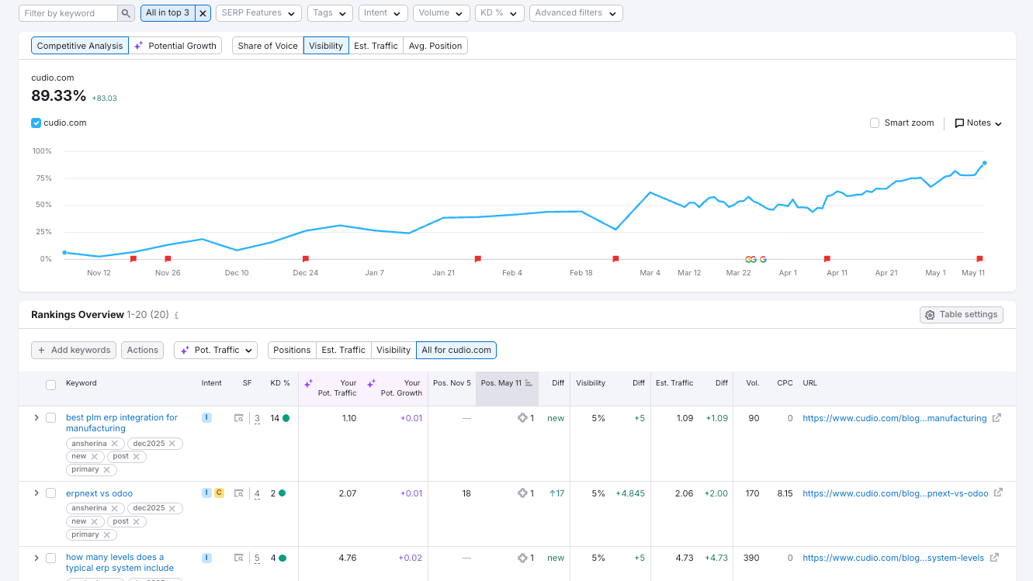
Task: Open keyword 'best plm erp integration for manufacturing'
Action: click(122, 423)
